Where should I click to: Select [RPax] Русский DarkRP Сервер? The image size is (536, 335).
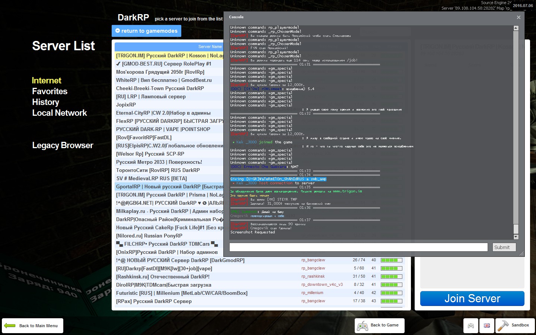click(x=259, y=301)
